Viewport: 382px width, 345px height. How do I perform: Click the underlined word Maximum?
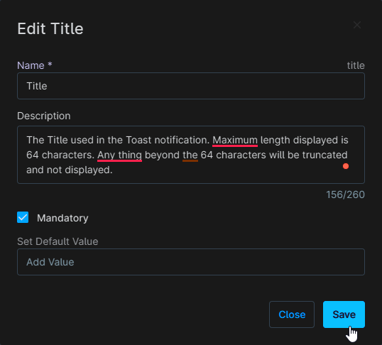(235, 141)
